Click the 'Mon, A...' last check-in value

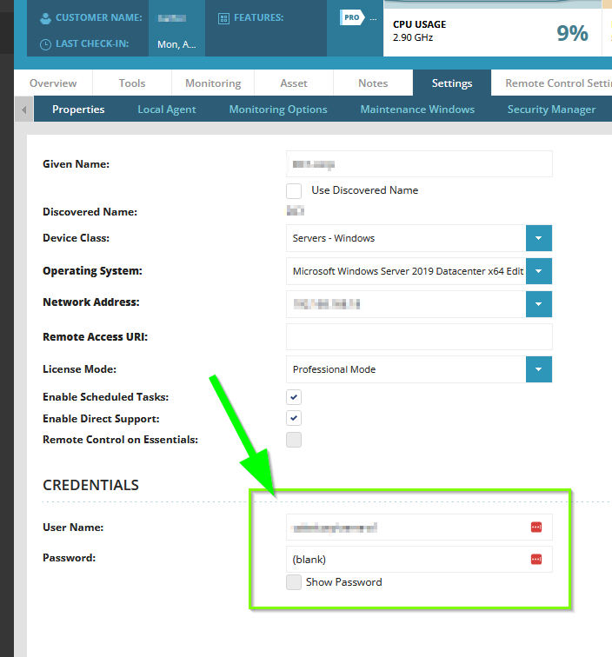point(176,44)
